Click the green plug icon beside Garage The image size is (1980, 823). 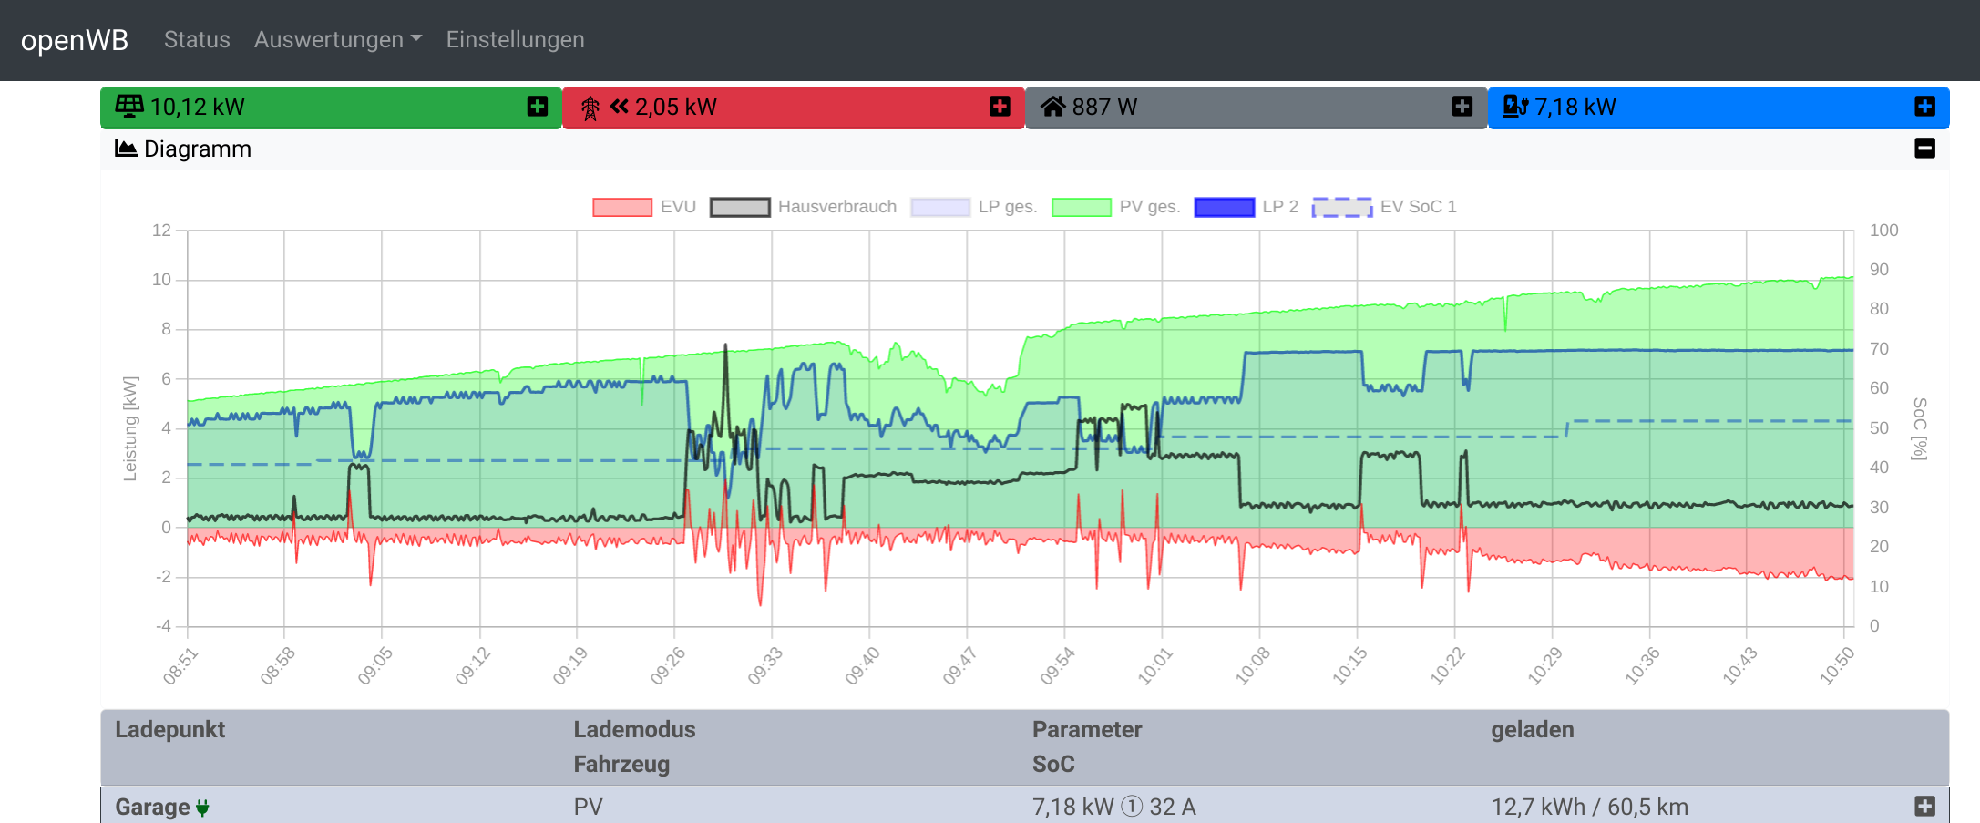click(x=202, y=808)
